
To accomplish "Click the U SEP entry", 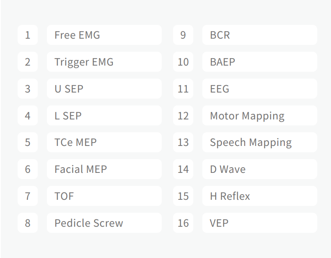I will coord(104,89).
